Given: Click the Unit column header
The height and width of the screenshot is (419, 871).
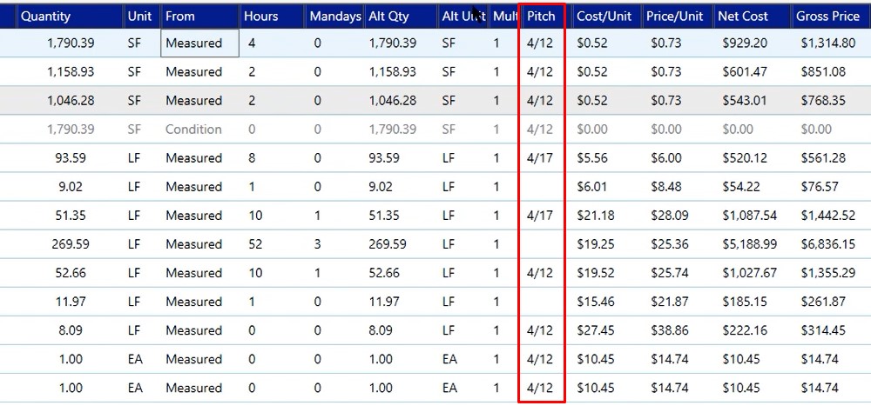Looking at the screenshot, I should (142, 16).
